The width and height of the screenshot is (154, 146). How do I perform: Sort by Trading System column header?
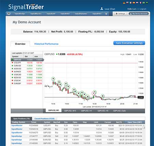(18, 122)
